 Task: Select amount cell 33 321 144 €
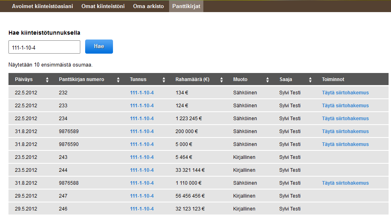tap(190, 170)
